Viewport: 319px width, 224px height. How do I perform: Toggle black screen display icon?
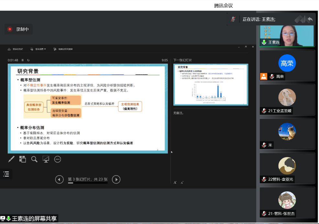[46, 159]
